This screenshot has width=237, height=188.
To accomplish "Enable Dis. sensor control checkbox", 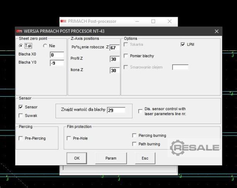I will 140,111.
